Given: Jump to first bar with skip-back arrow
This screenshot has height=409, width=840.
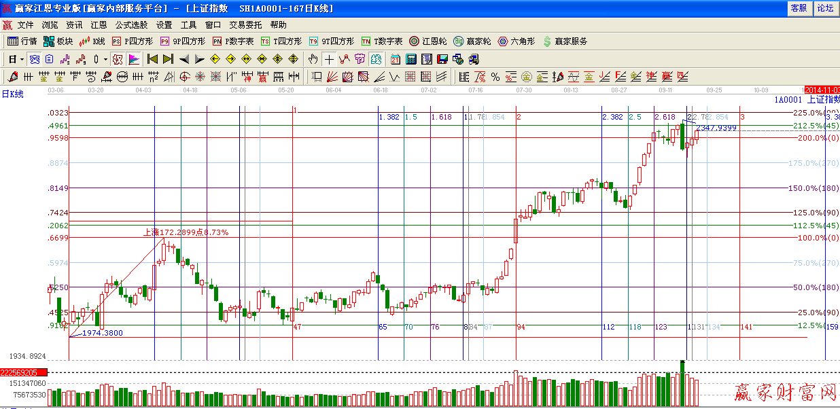Looking at the screenshot, I should click(153, 59).
